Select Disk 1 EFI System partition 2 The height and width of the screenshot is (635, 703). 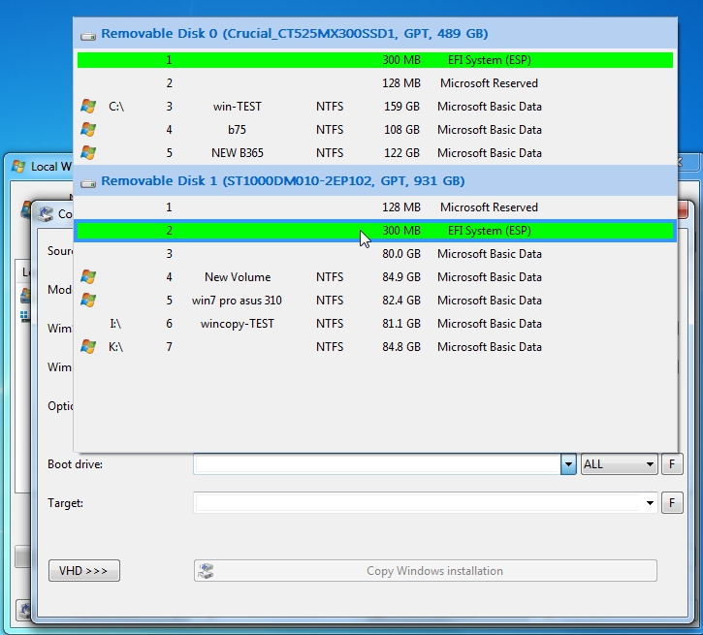[375, 231]
